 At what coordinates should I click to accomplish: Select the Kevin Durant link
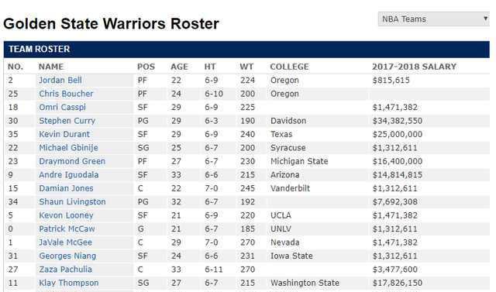pyautogui.click(x=64, y=134)
